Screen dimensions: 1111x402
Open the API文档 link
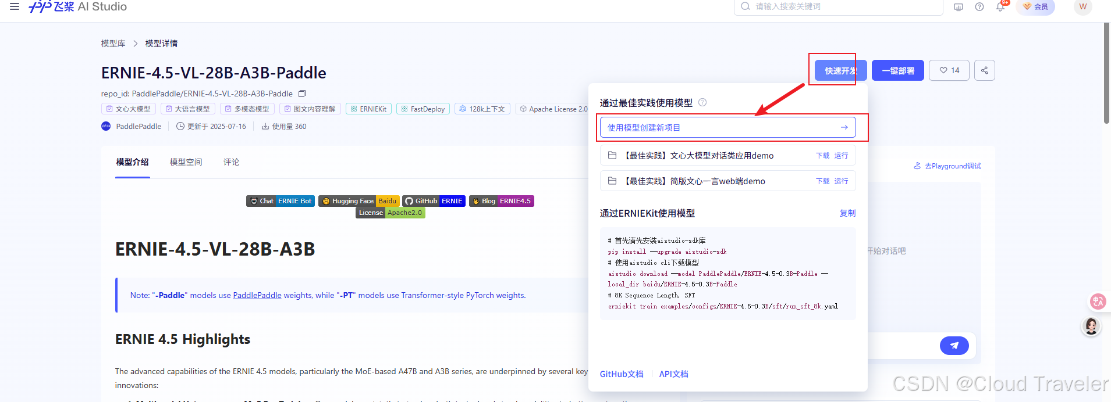point(674,374)
